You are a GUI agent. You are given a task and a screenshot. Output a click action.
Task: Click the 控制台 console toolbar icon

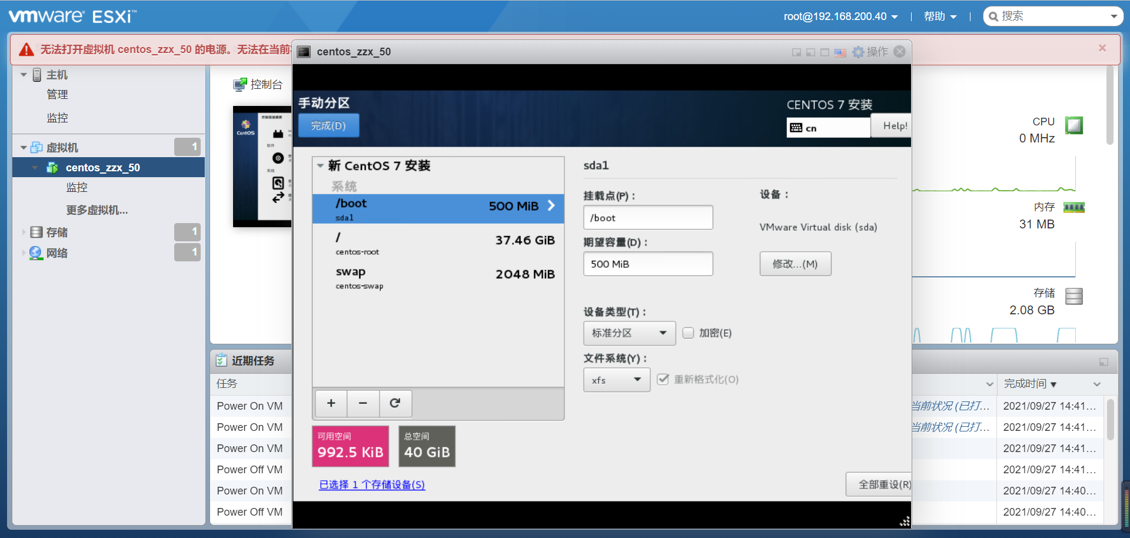pos(240,85)
